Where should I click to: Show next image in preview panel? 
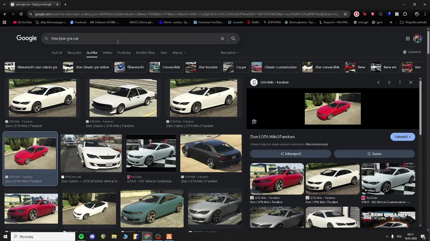[389, 82]
